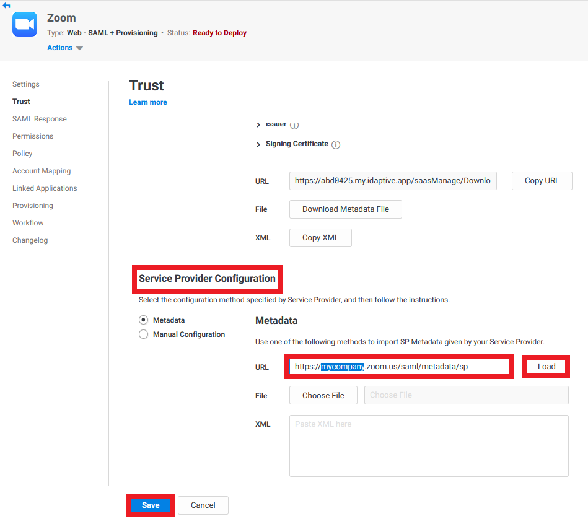Click the Choose File button

323,395
